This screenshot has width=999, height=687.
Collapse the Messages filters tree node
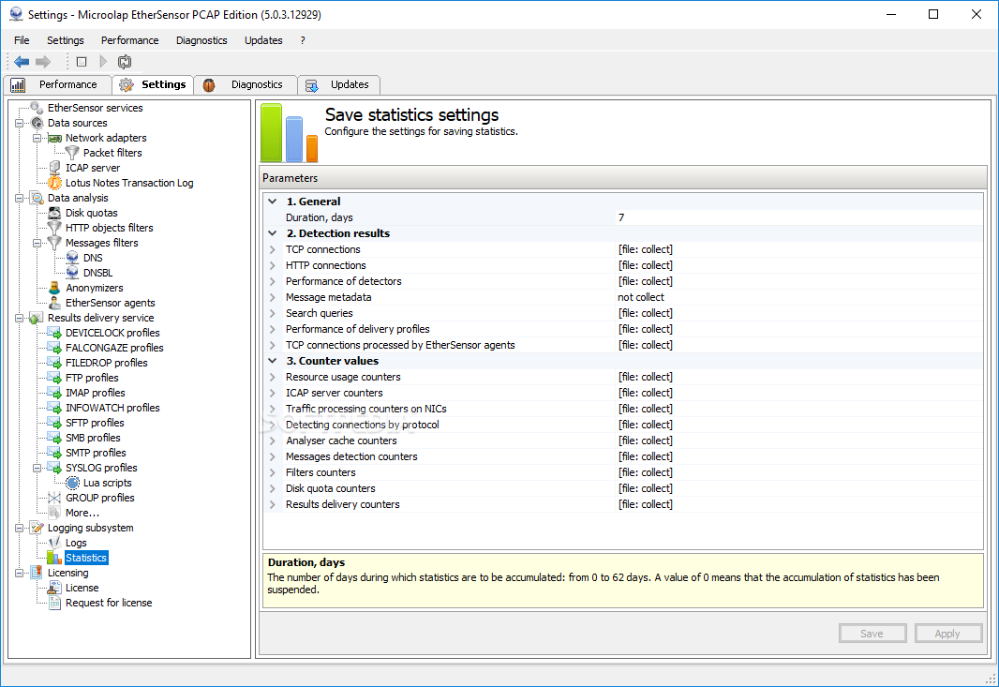point(37,243)
